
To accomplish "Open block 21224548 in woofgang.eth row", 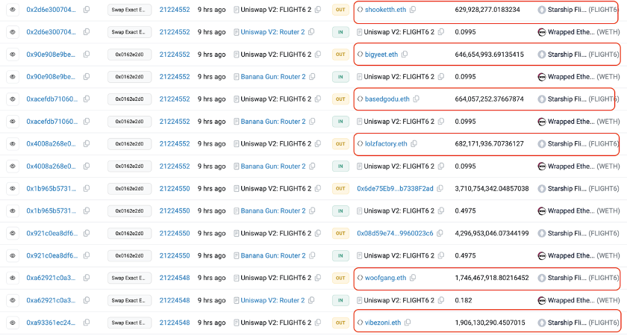I will (x=175, y=278).
